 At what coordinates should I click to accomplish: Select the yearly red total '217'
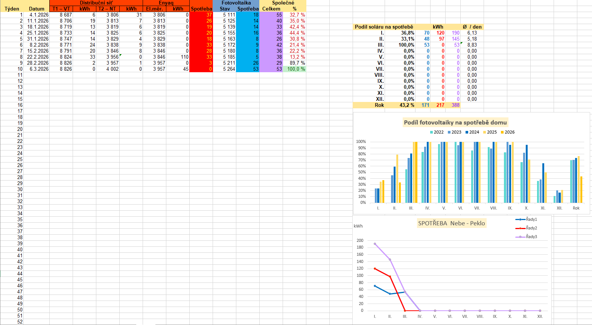(438, 105)
